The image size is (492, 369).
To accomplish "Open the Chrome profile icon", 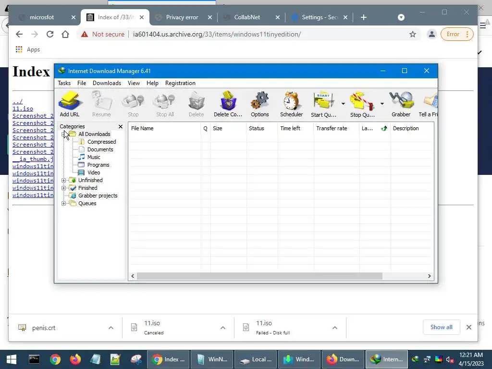I will [x=432, y=34].
